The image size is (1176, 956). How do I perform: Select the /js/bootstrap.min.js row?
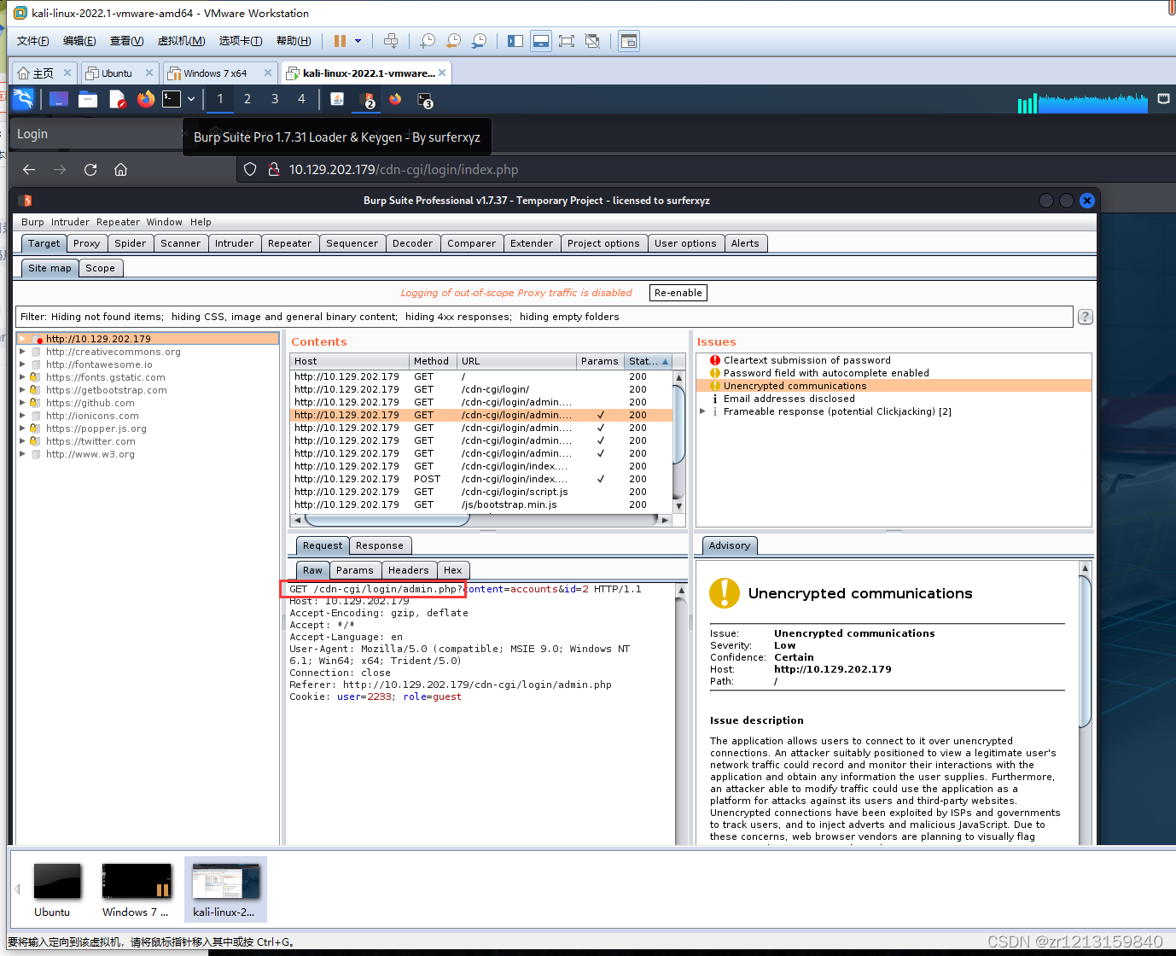481,504
